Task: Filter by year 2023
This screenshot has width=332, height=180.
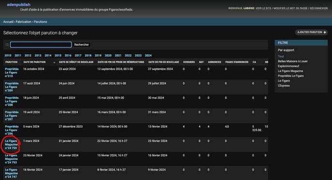Action: point(138,55)
